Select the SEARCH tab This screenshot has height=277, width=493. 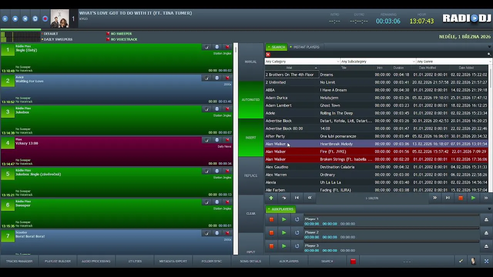(x=276, y=47)
